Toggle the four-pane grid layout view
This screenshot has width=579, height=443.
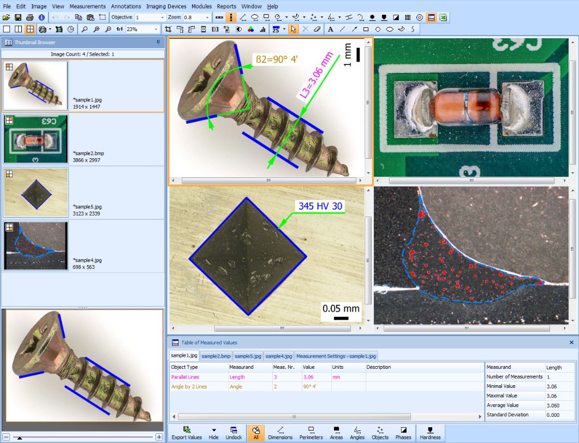point(30,29)
